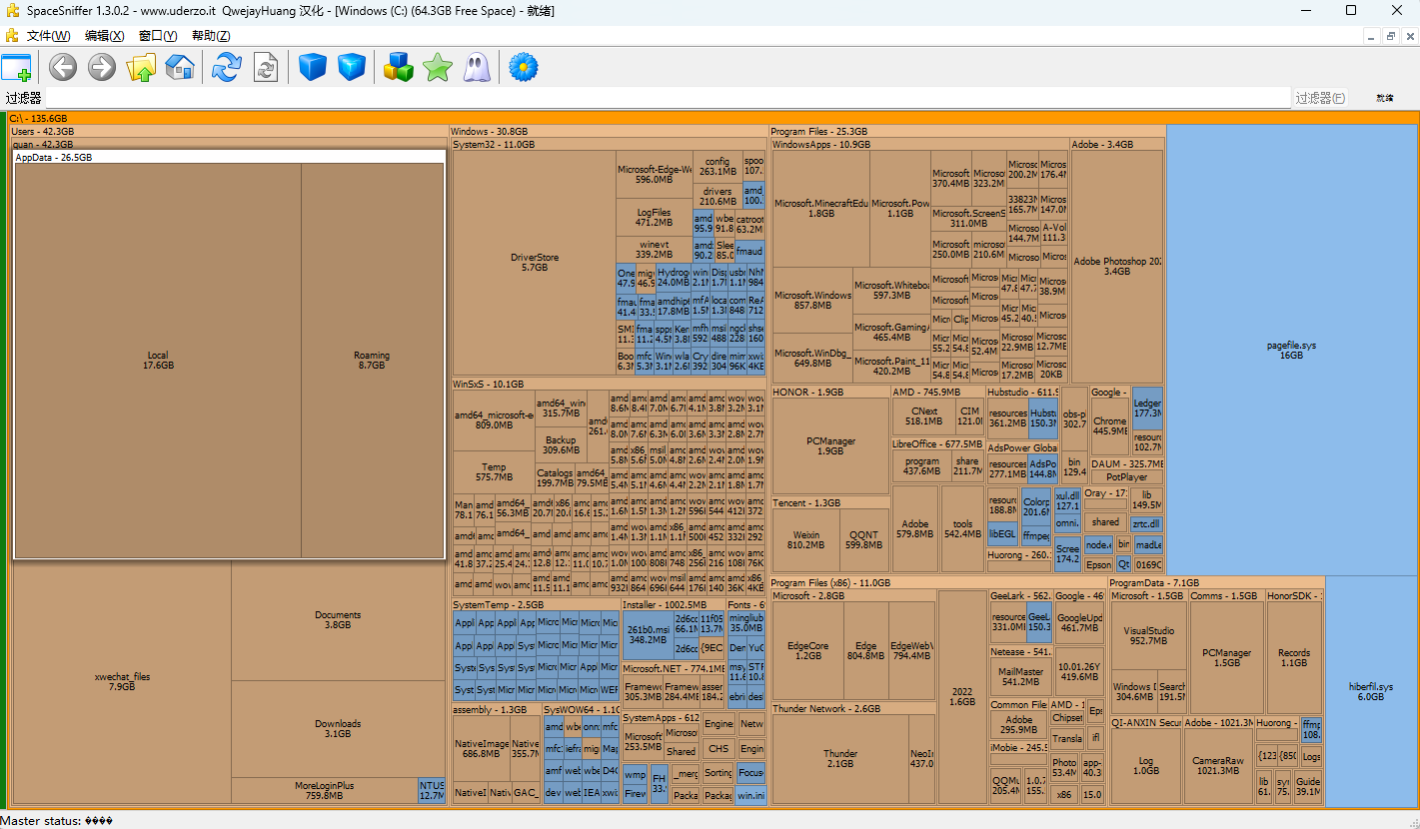Viewport: 1420px width, 829px height.
Task: Go forward with the right arrow icon
Action: pyautogui.click(x=102, y=68)
